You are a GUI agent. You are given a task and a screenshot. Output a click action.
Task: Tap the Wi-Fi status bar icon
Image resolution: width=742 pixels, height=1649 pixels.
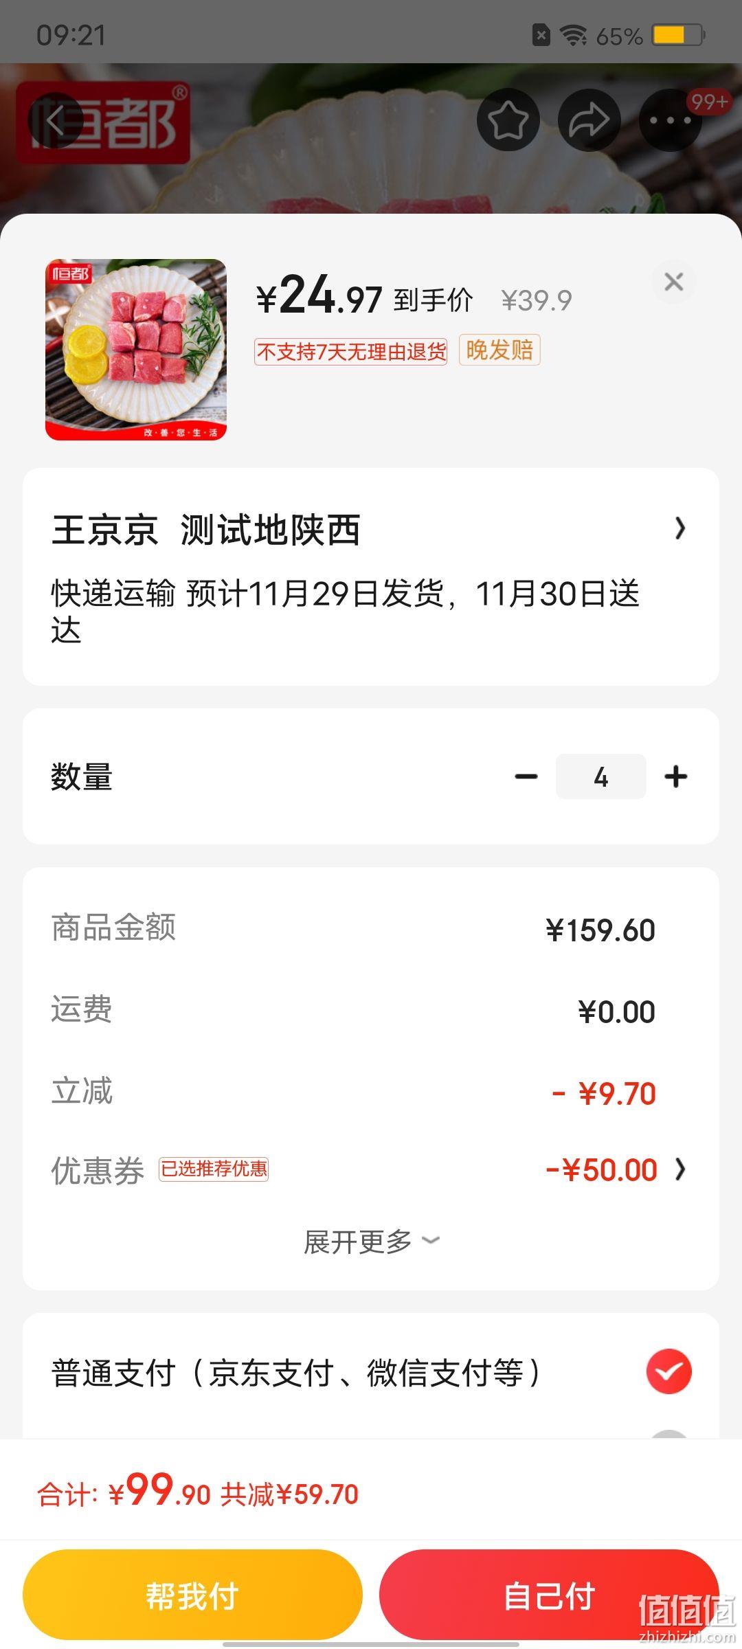click(573, 34)
